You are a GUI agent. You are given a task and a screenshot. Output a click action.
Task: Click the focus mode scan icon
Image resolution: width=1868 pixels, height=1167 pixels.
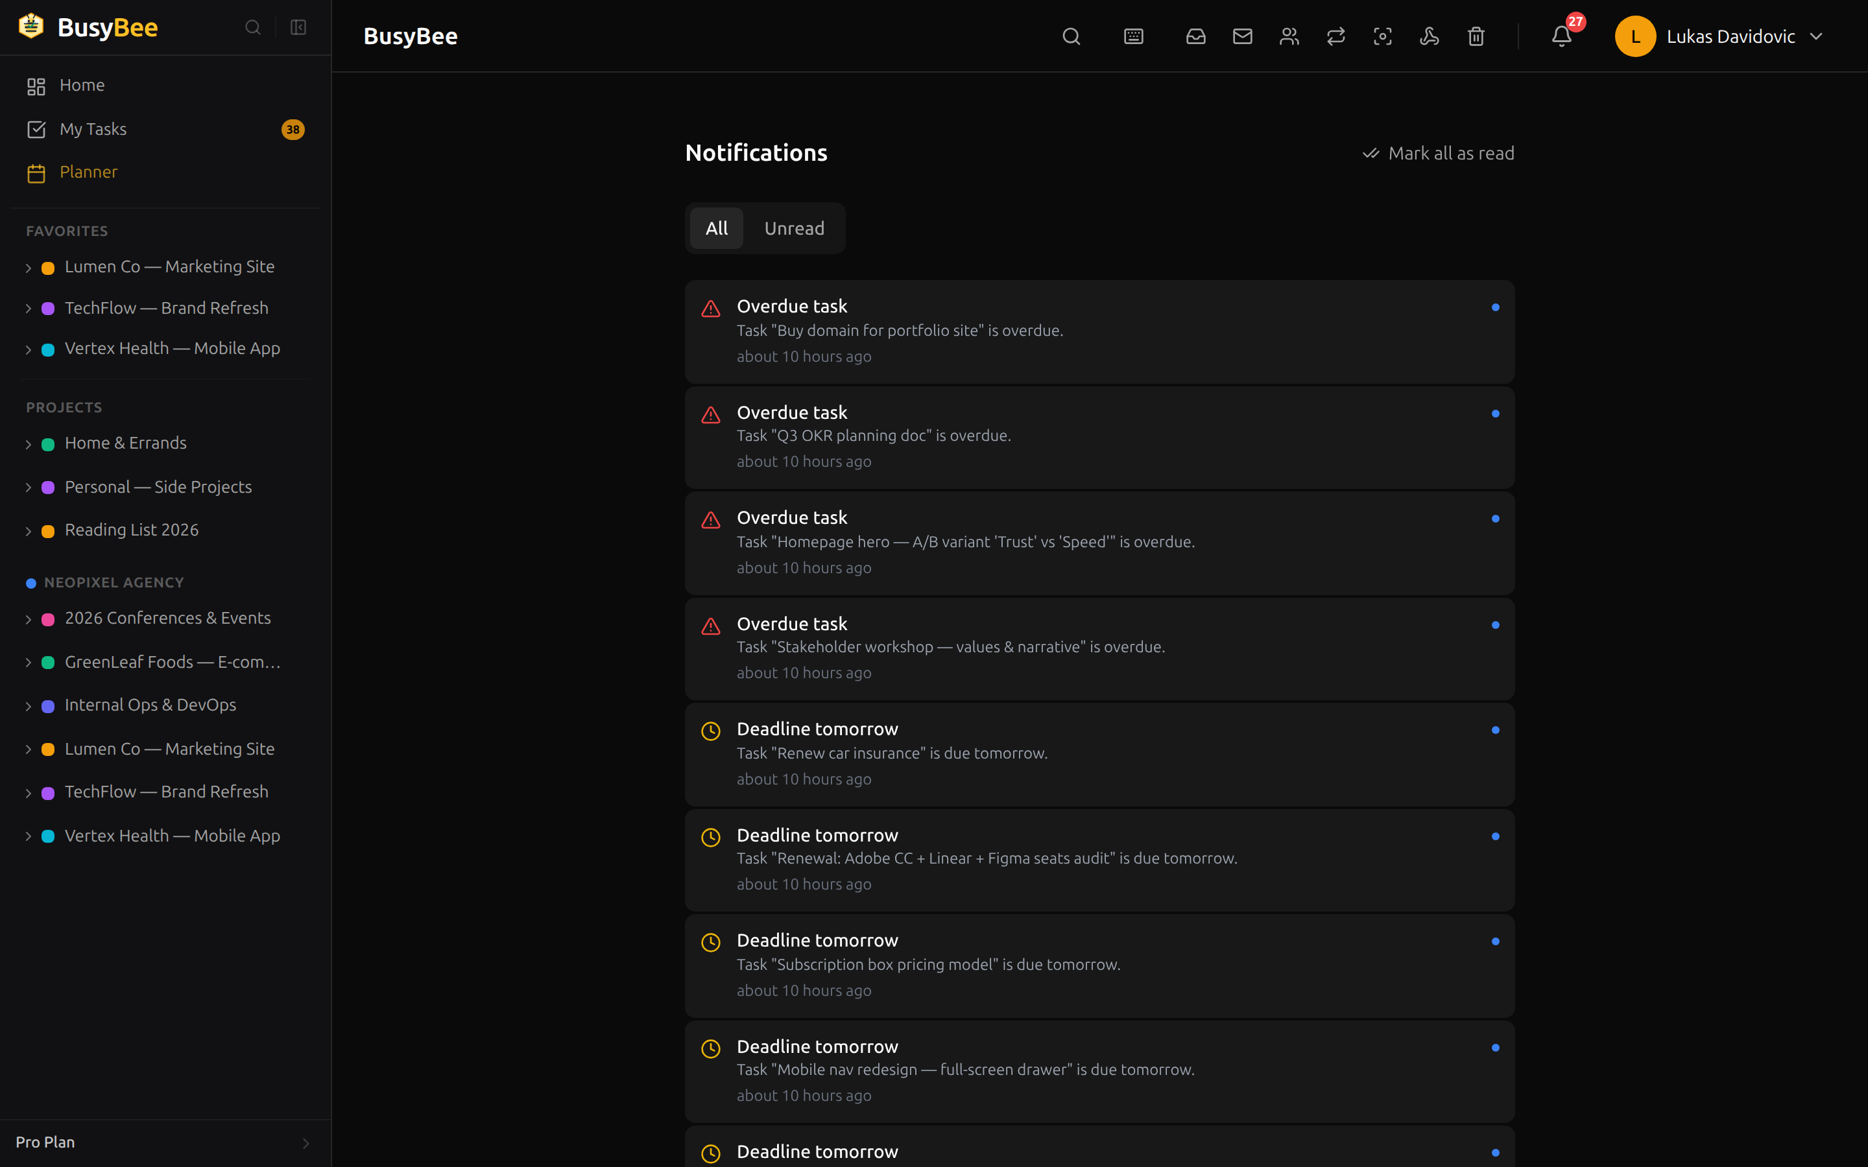pyautogui.click(x=1382, y=36)
